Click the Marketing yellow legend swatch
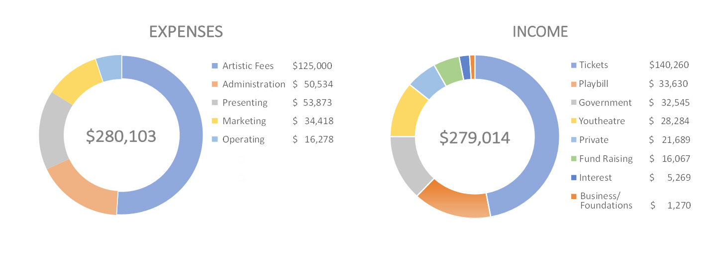725x280 pixels. coord(214,121)
